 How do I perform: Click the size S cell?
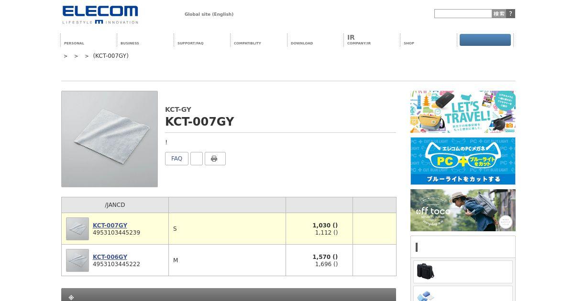point(227,229)
